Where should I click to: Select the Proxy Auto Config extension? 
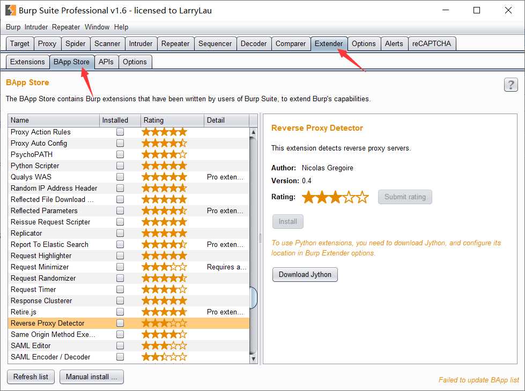pos(129,143)
